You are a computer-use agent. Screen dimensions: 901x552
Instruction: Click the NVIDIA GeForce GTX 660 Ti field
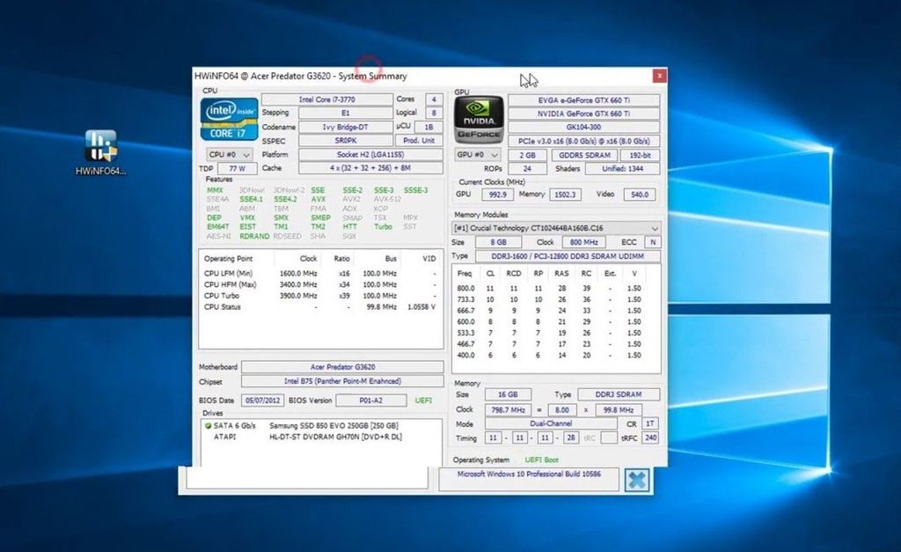[x=584, y=114]
